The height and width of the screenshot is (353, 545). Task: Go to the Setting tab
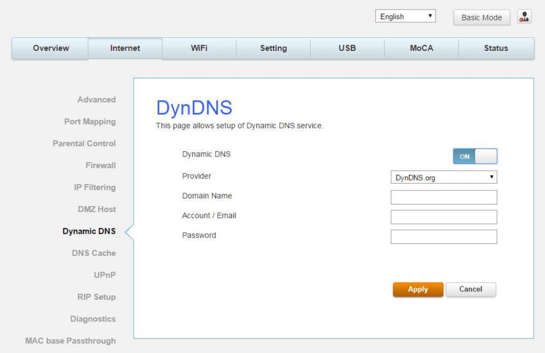coord(273,48)
